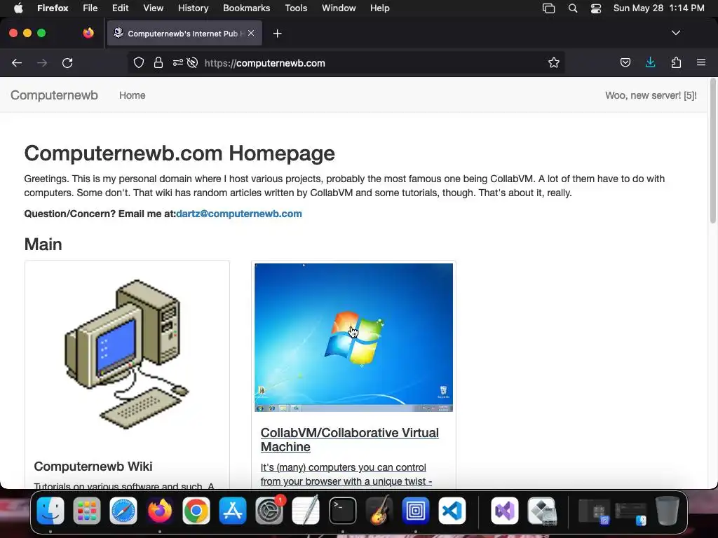The height and width of the screenshot is (538, 718).
Task: Launch Safari from the Dock
Action: click(123, 511)
